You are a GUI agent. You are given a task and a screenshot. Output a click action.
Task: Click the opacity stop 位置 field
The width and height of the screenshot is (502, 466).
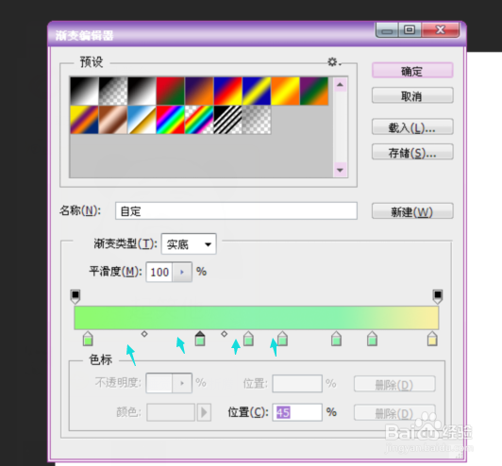[297, 383]
